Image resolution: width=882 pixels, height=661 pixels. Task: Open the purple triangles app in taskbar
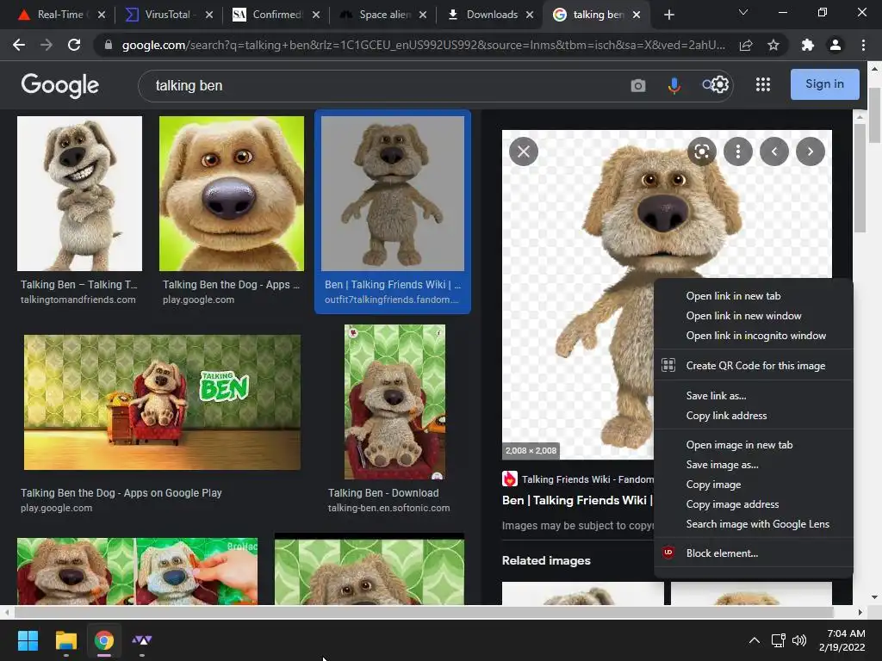(142, 640)
